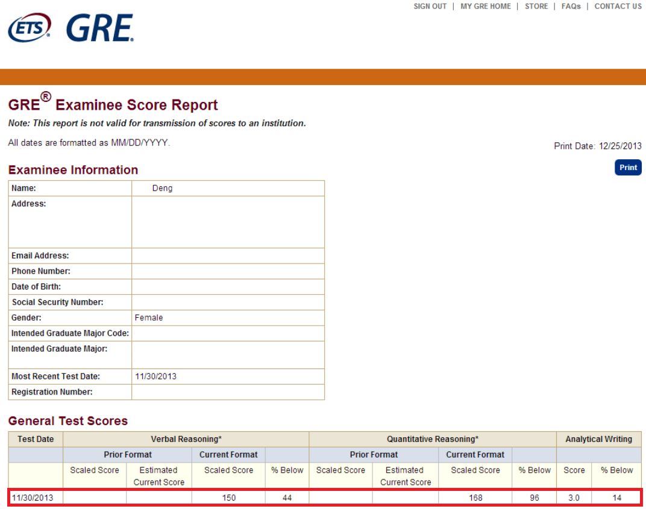Click 'Current Format' under Quantitative Reasoning
This screenshot has height=509, width=646.
pyautogui.click(x=475, y=455)
